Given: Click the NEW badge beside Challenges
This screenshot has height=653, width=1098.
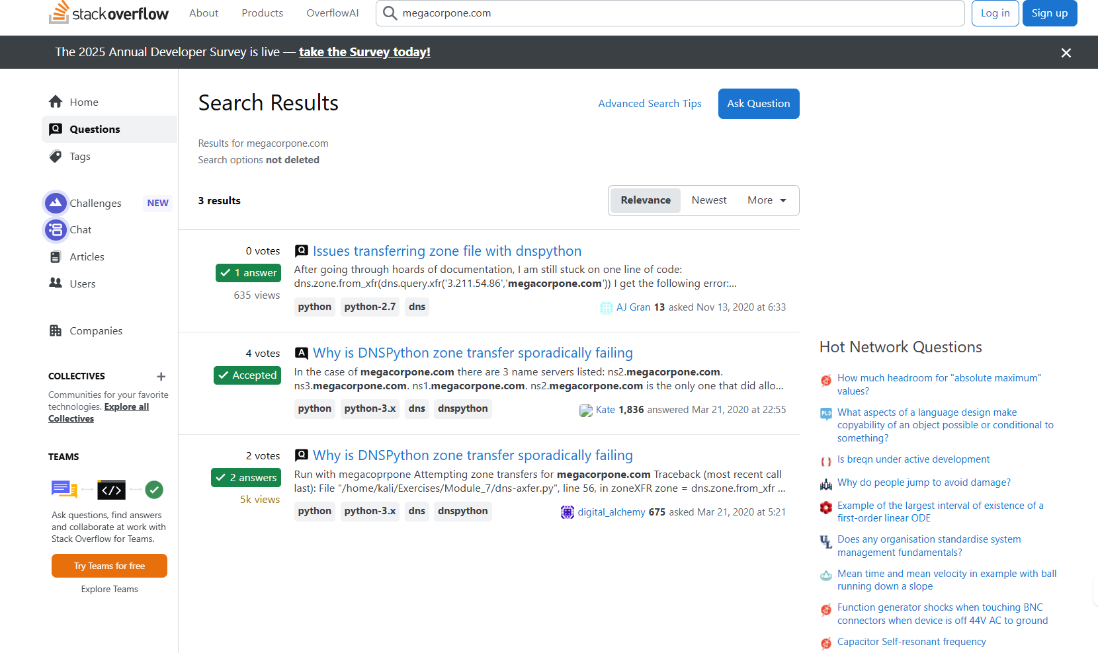Looking at the screenshot, I should point(158,203).
